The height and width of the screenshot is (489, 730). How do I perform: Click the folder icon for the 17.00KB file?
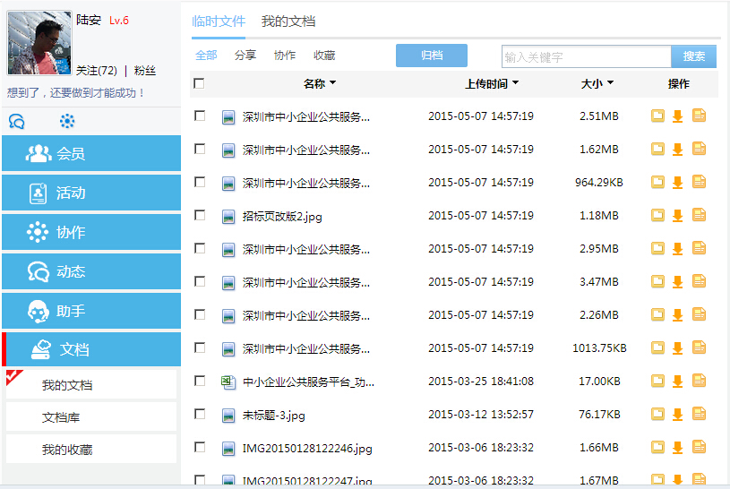657,382
